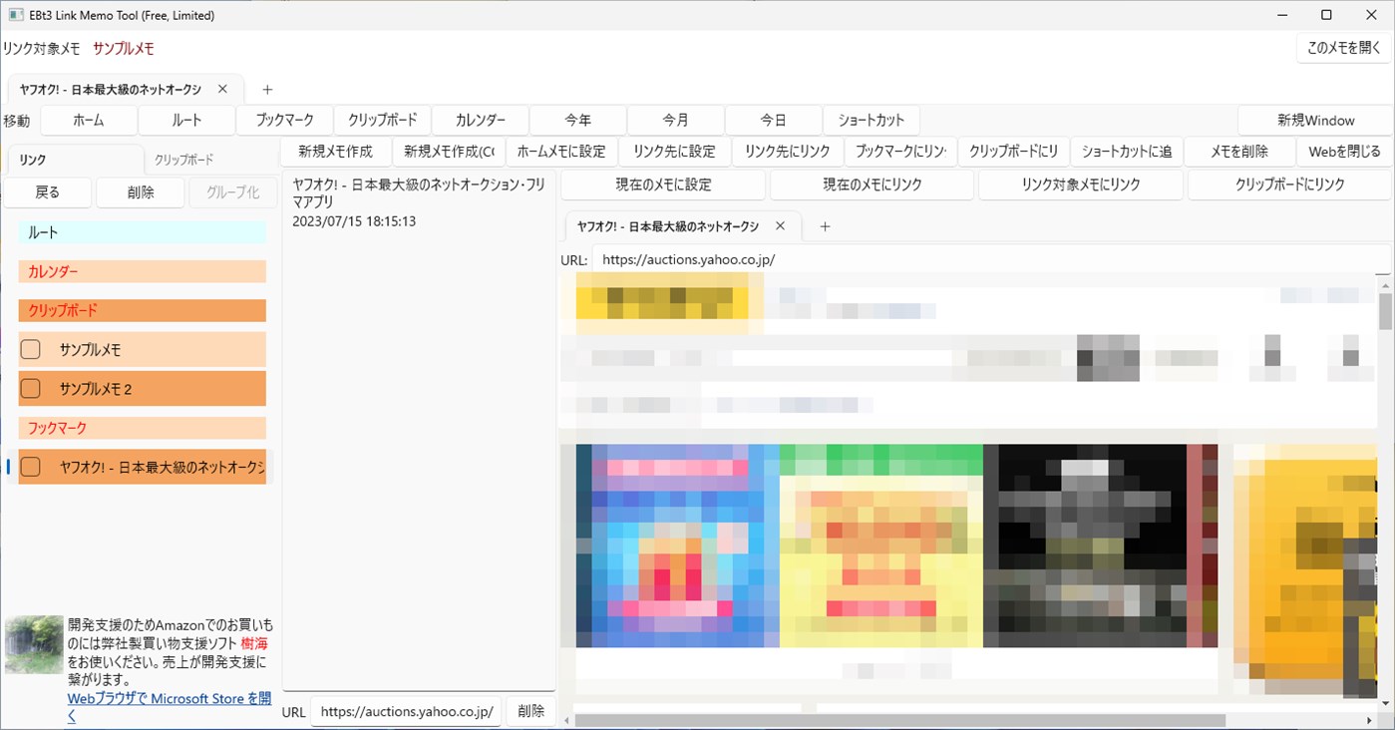Click the このメモを開く button
This screenshot has width=1395, height=730.
(1343, 47)
